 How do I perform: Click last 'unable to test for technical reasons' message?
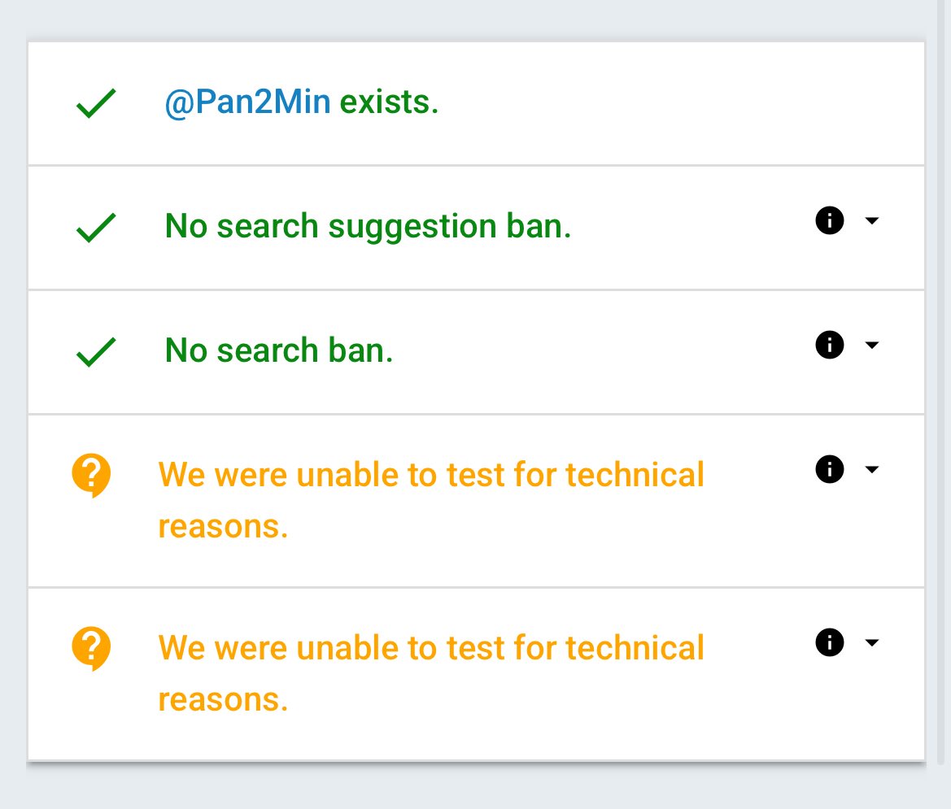[431, 673]
